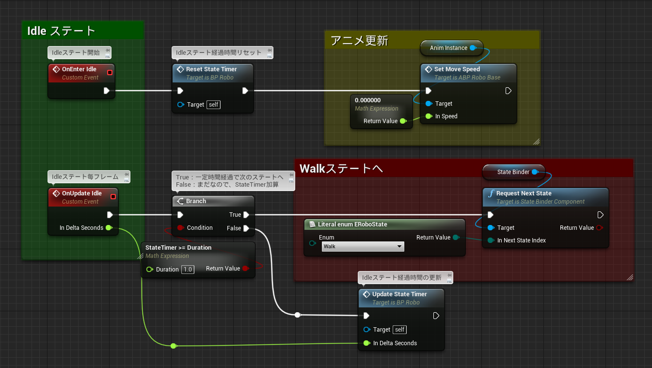Viewport: 652px width, 368px height.
Task: Click the Duration input pin on math expression
Action: pyautogui.click(x=149, y=270)
